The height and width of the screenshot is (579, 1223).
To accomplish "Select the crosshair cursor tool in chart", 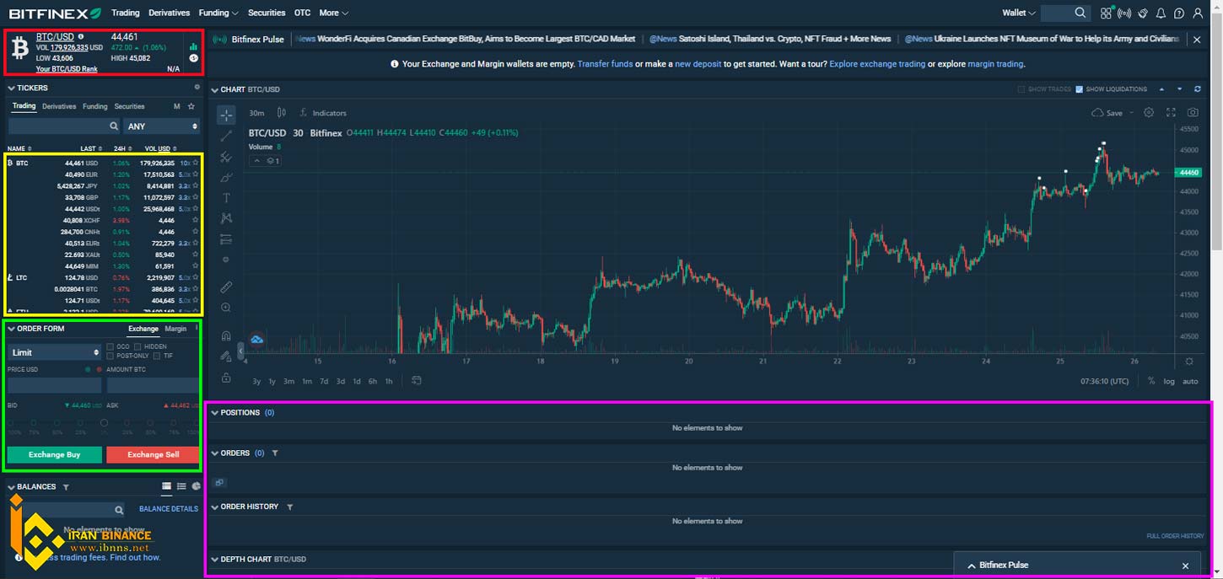I will click(x=226, y=115).
